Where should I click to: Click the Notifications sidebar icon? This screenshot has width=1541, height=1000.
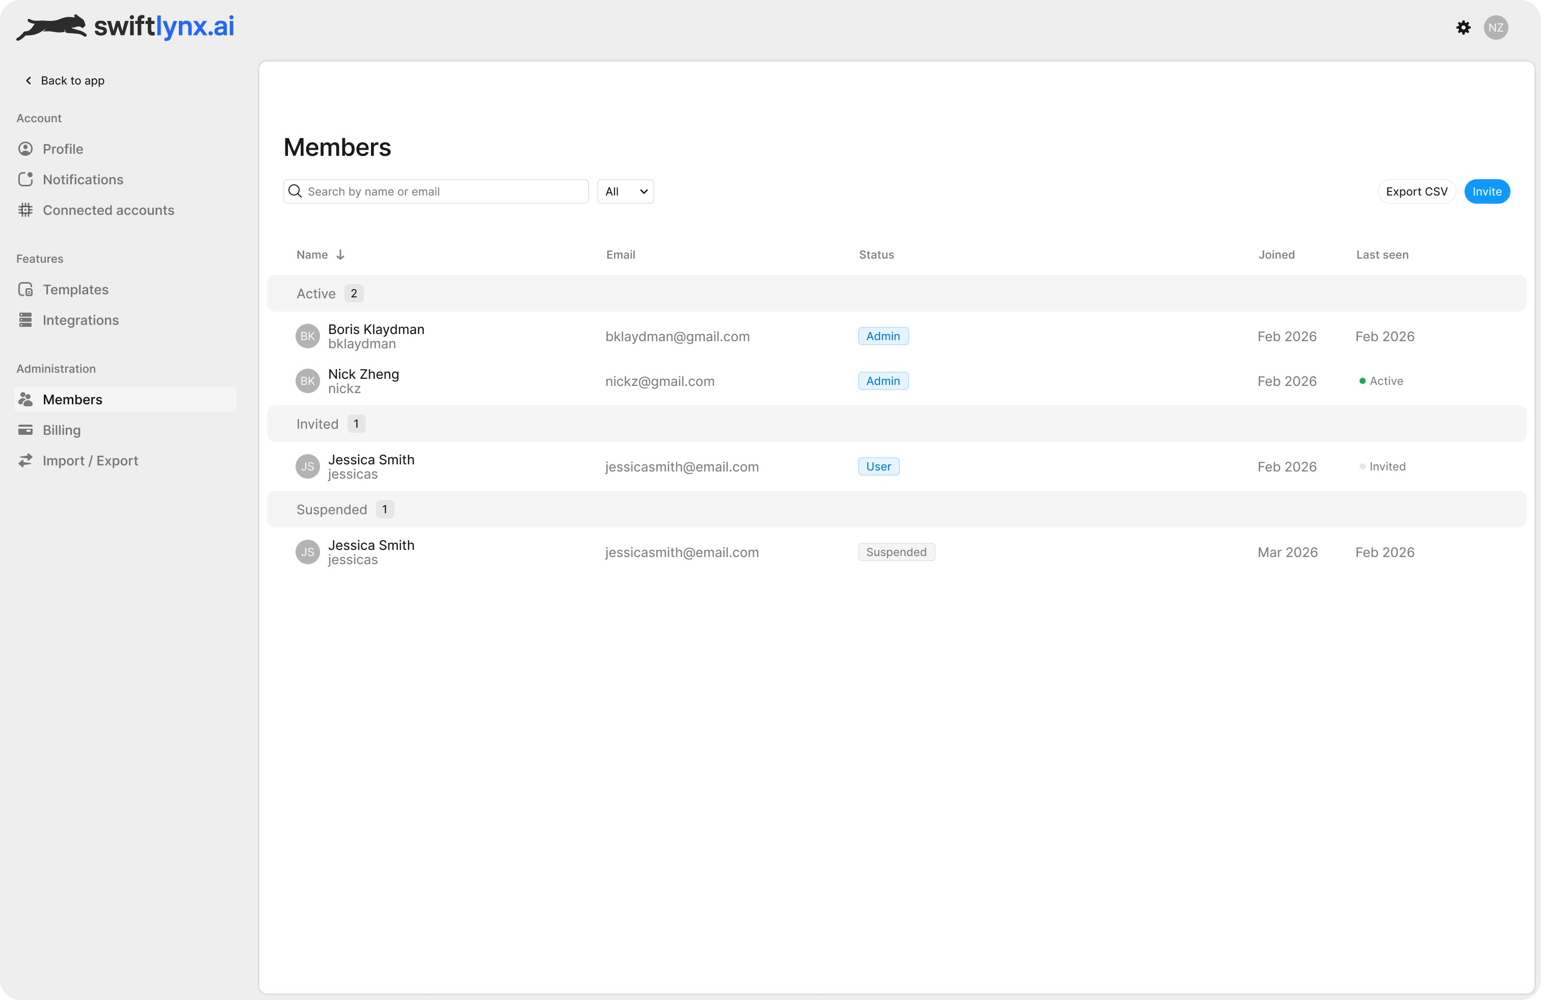tap(25, 179)
